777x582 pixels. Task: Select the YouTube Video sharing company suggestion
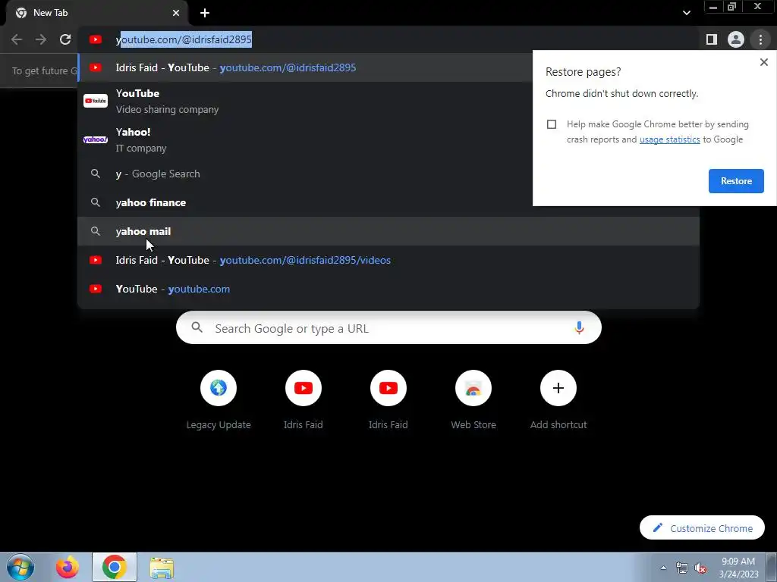(305, 101)
